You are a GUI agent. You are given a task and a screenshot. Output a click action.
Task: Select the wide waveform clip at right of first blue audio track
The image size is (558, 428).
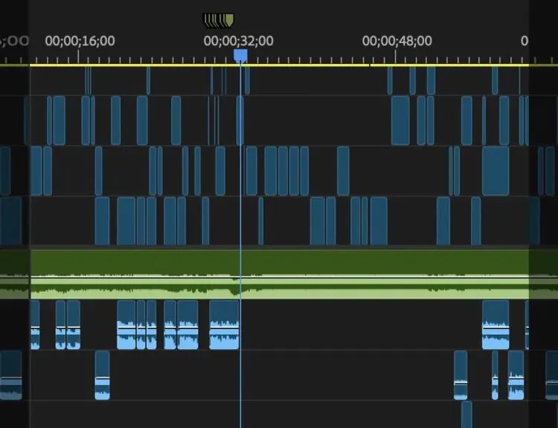tap(496, 325)
